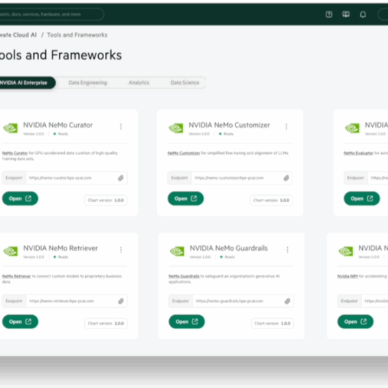Click the NeMo Evaluator card NVIDIA logo
Image resolution: width=388 pixels, height=388 pixels.
352,128
